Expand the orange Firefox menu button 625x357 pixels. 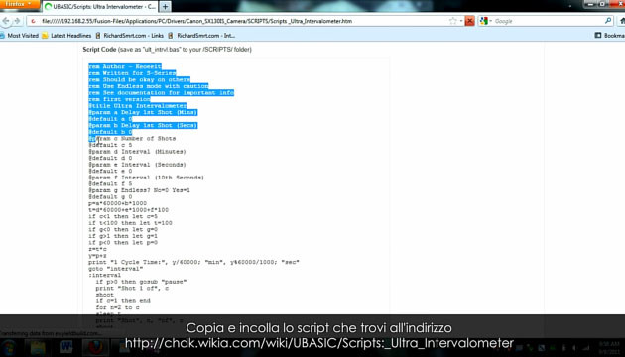(x=20, y=4)
